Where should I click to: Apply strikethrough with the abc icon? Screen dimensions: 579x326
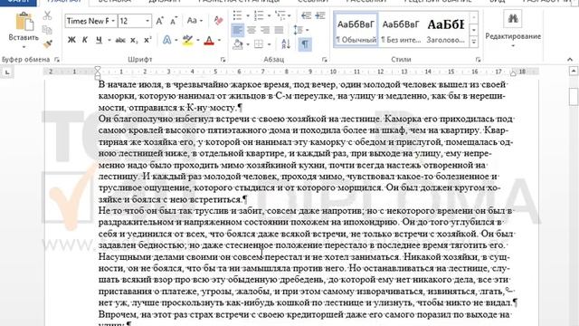click(120, 40)
